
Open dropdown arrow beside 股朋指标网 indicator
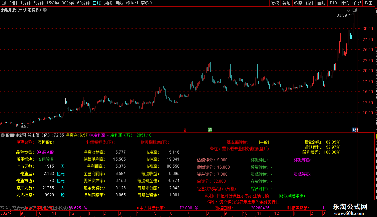tap(3, 135)
